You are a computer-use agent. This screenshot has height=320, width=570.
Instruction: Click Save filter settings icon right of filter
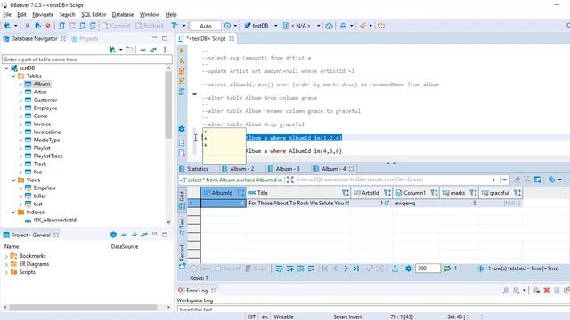[x=538, y=180]
